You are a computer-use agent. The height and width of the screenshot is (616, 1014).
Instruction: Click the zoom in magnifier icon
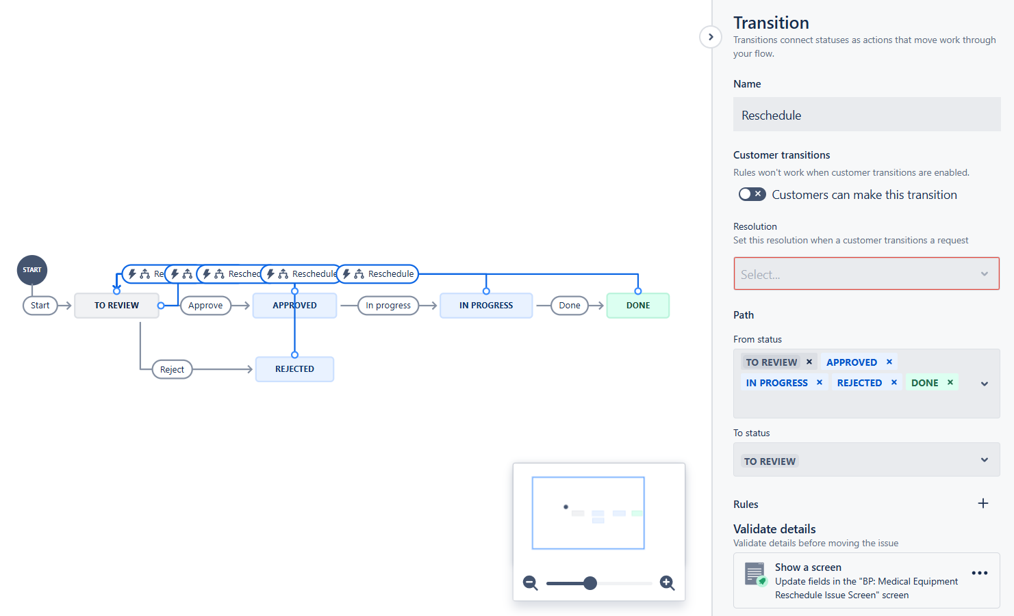click(667, 583)
